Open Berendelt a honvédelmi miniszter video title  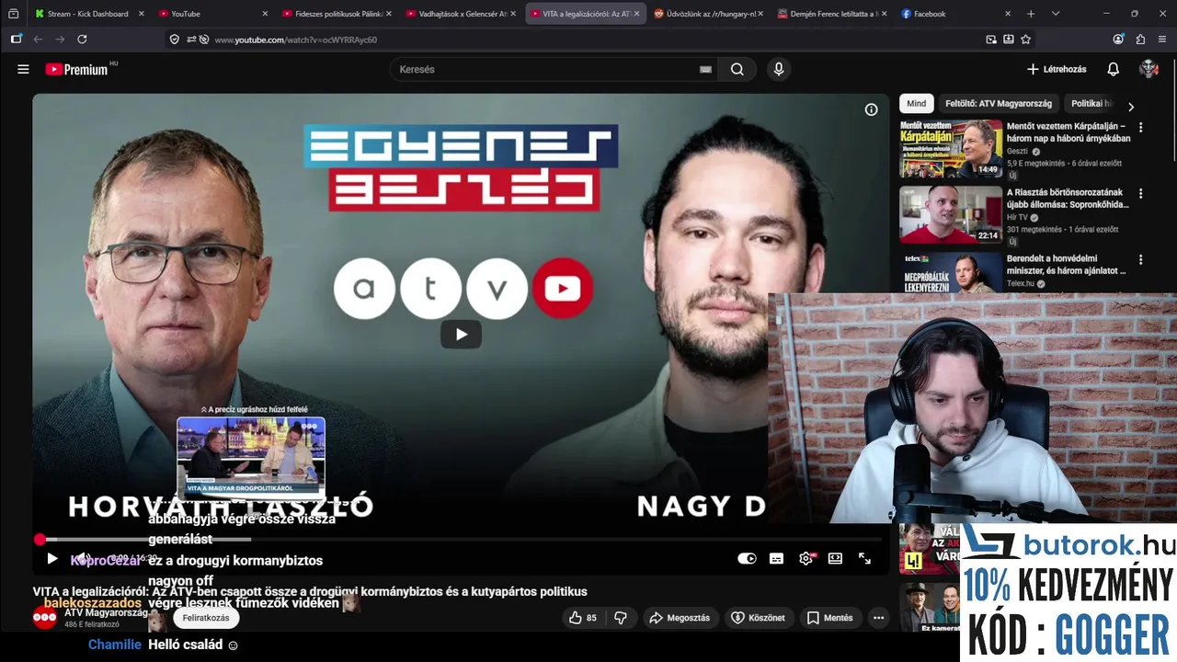pos(1067,265)
